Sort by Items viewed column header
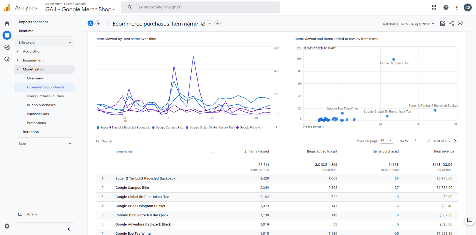Viewport: 476px width, 235px height. 259,152
